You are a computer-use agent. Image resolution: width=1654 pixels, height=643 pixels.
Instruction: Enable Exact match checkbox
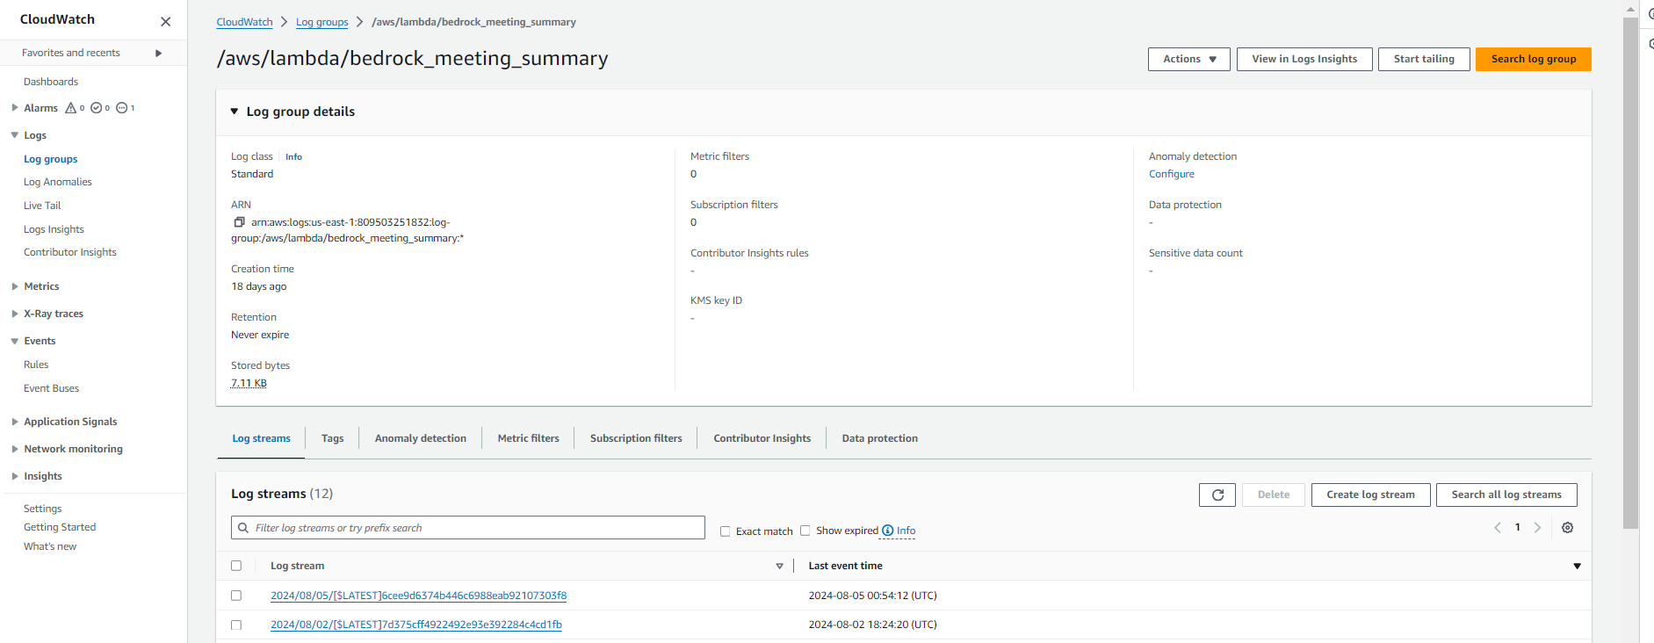click(x=726, y=531)
